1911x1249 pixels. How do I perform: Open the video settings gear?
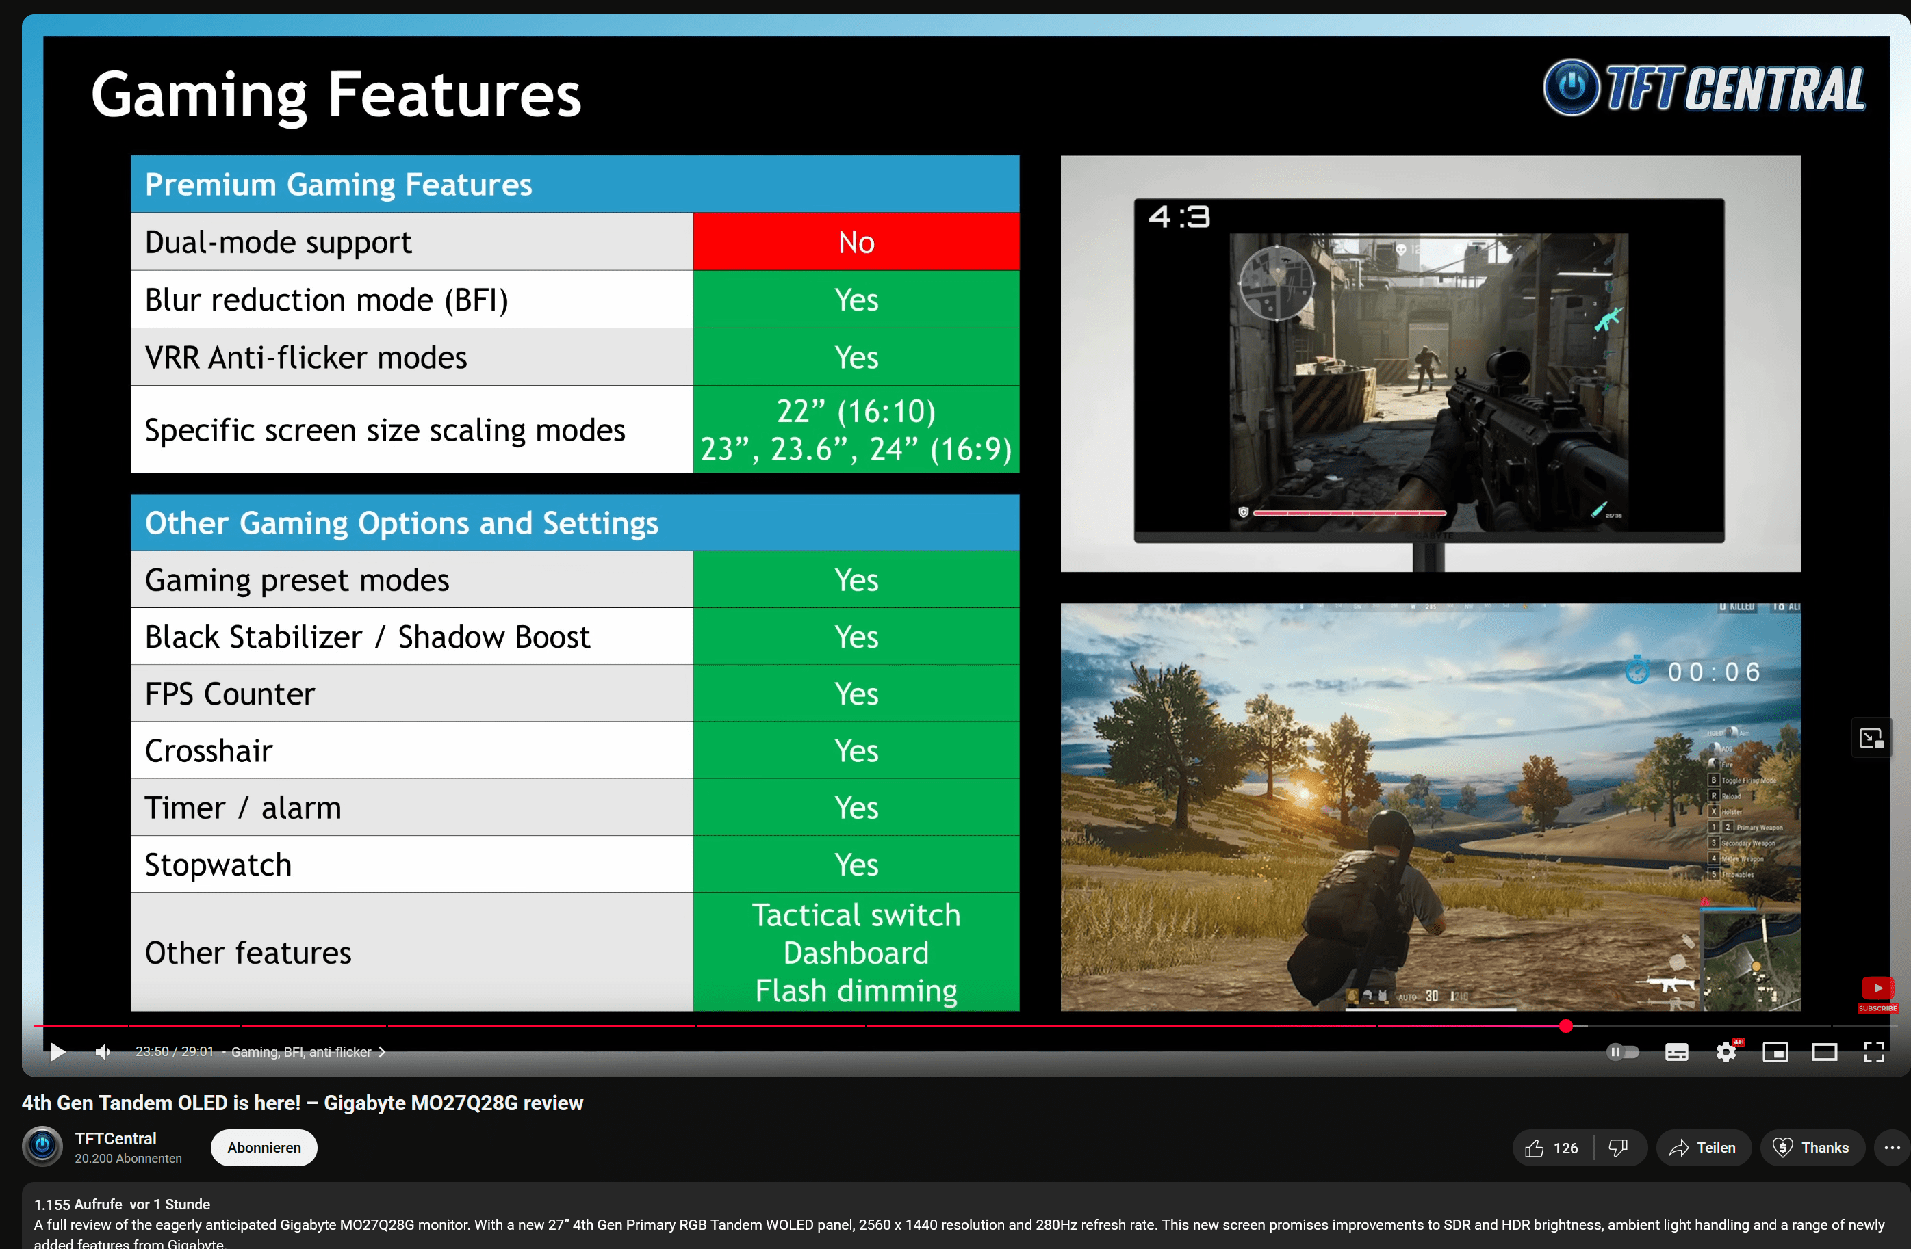tap(1726, 1051)
